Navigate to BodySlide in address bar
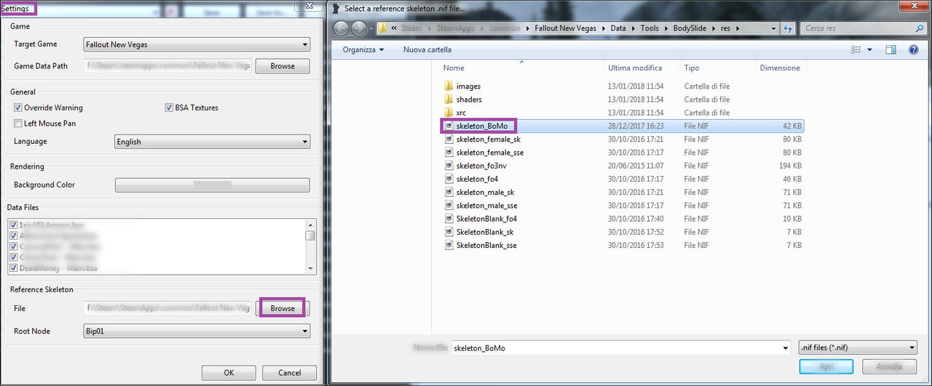Image resolution: width=932 pixels, height=386 pixels. [x=689, y=28]
